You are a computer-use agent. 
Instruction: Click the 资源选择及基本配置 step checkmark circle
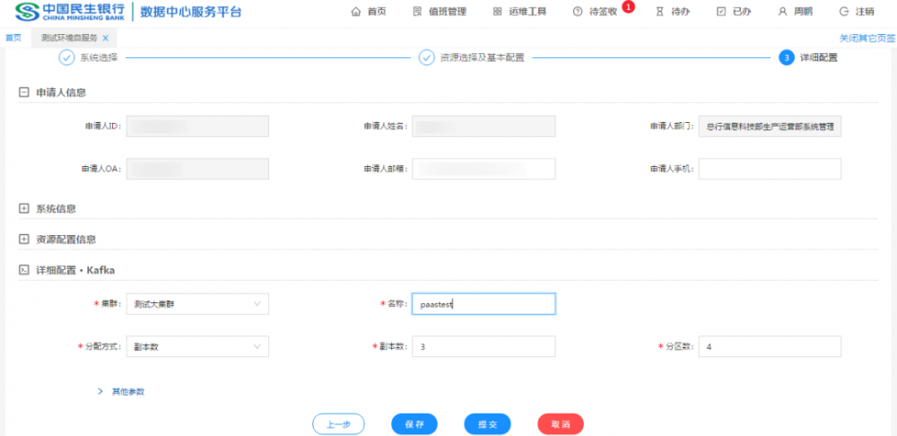[x=427, y=57]
